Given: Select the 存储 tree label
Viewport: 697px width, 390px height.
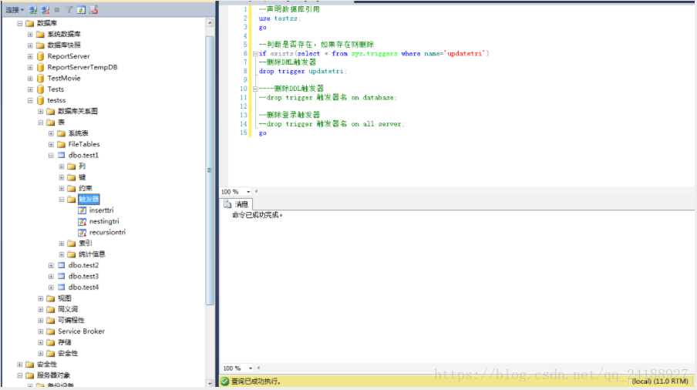Looking at the screenshot, I should point(65,342).
